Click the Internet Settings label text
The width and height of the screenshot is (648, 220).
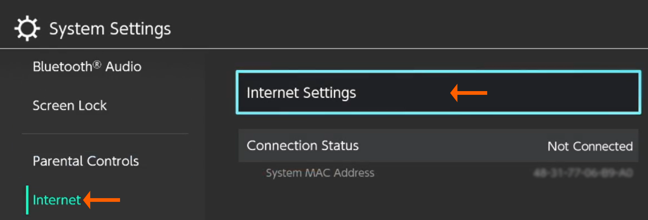pyautogui.click(x=301, y=93)
